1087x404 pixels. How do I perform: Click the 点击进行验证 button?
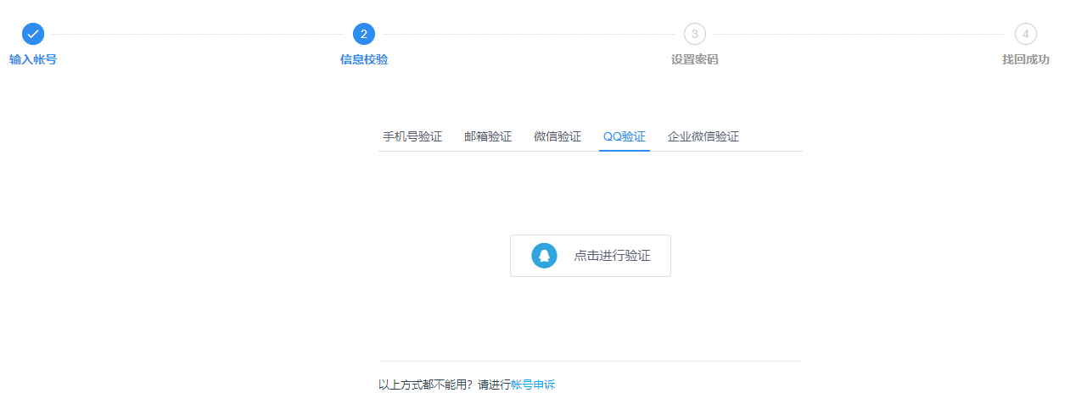(x=591, y=256)
